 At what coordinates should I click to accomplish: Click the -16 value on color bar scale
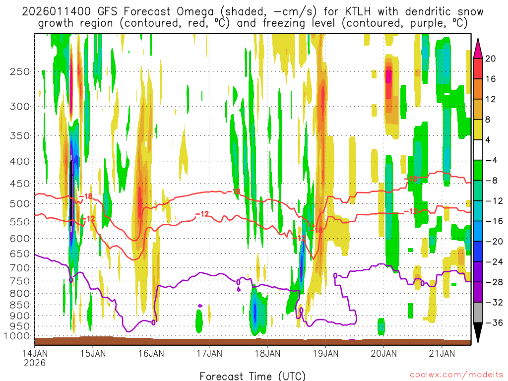coord(494,221)
